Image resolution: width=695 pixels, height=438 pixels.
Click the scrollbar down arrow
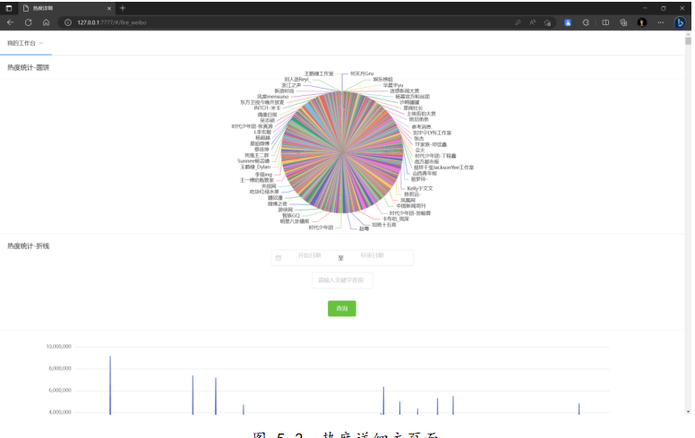point(688,412)
